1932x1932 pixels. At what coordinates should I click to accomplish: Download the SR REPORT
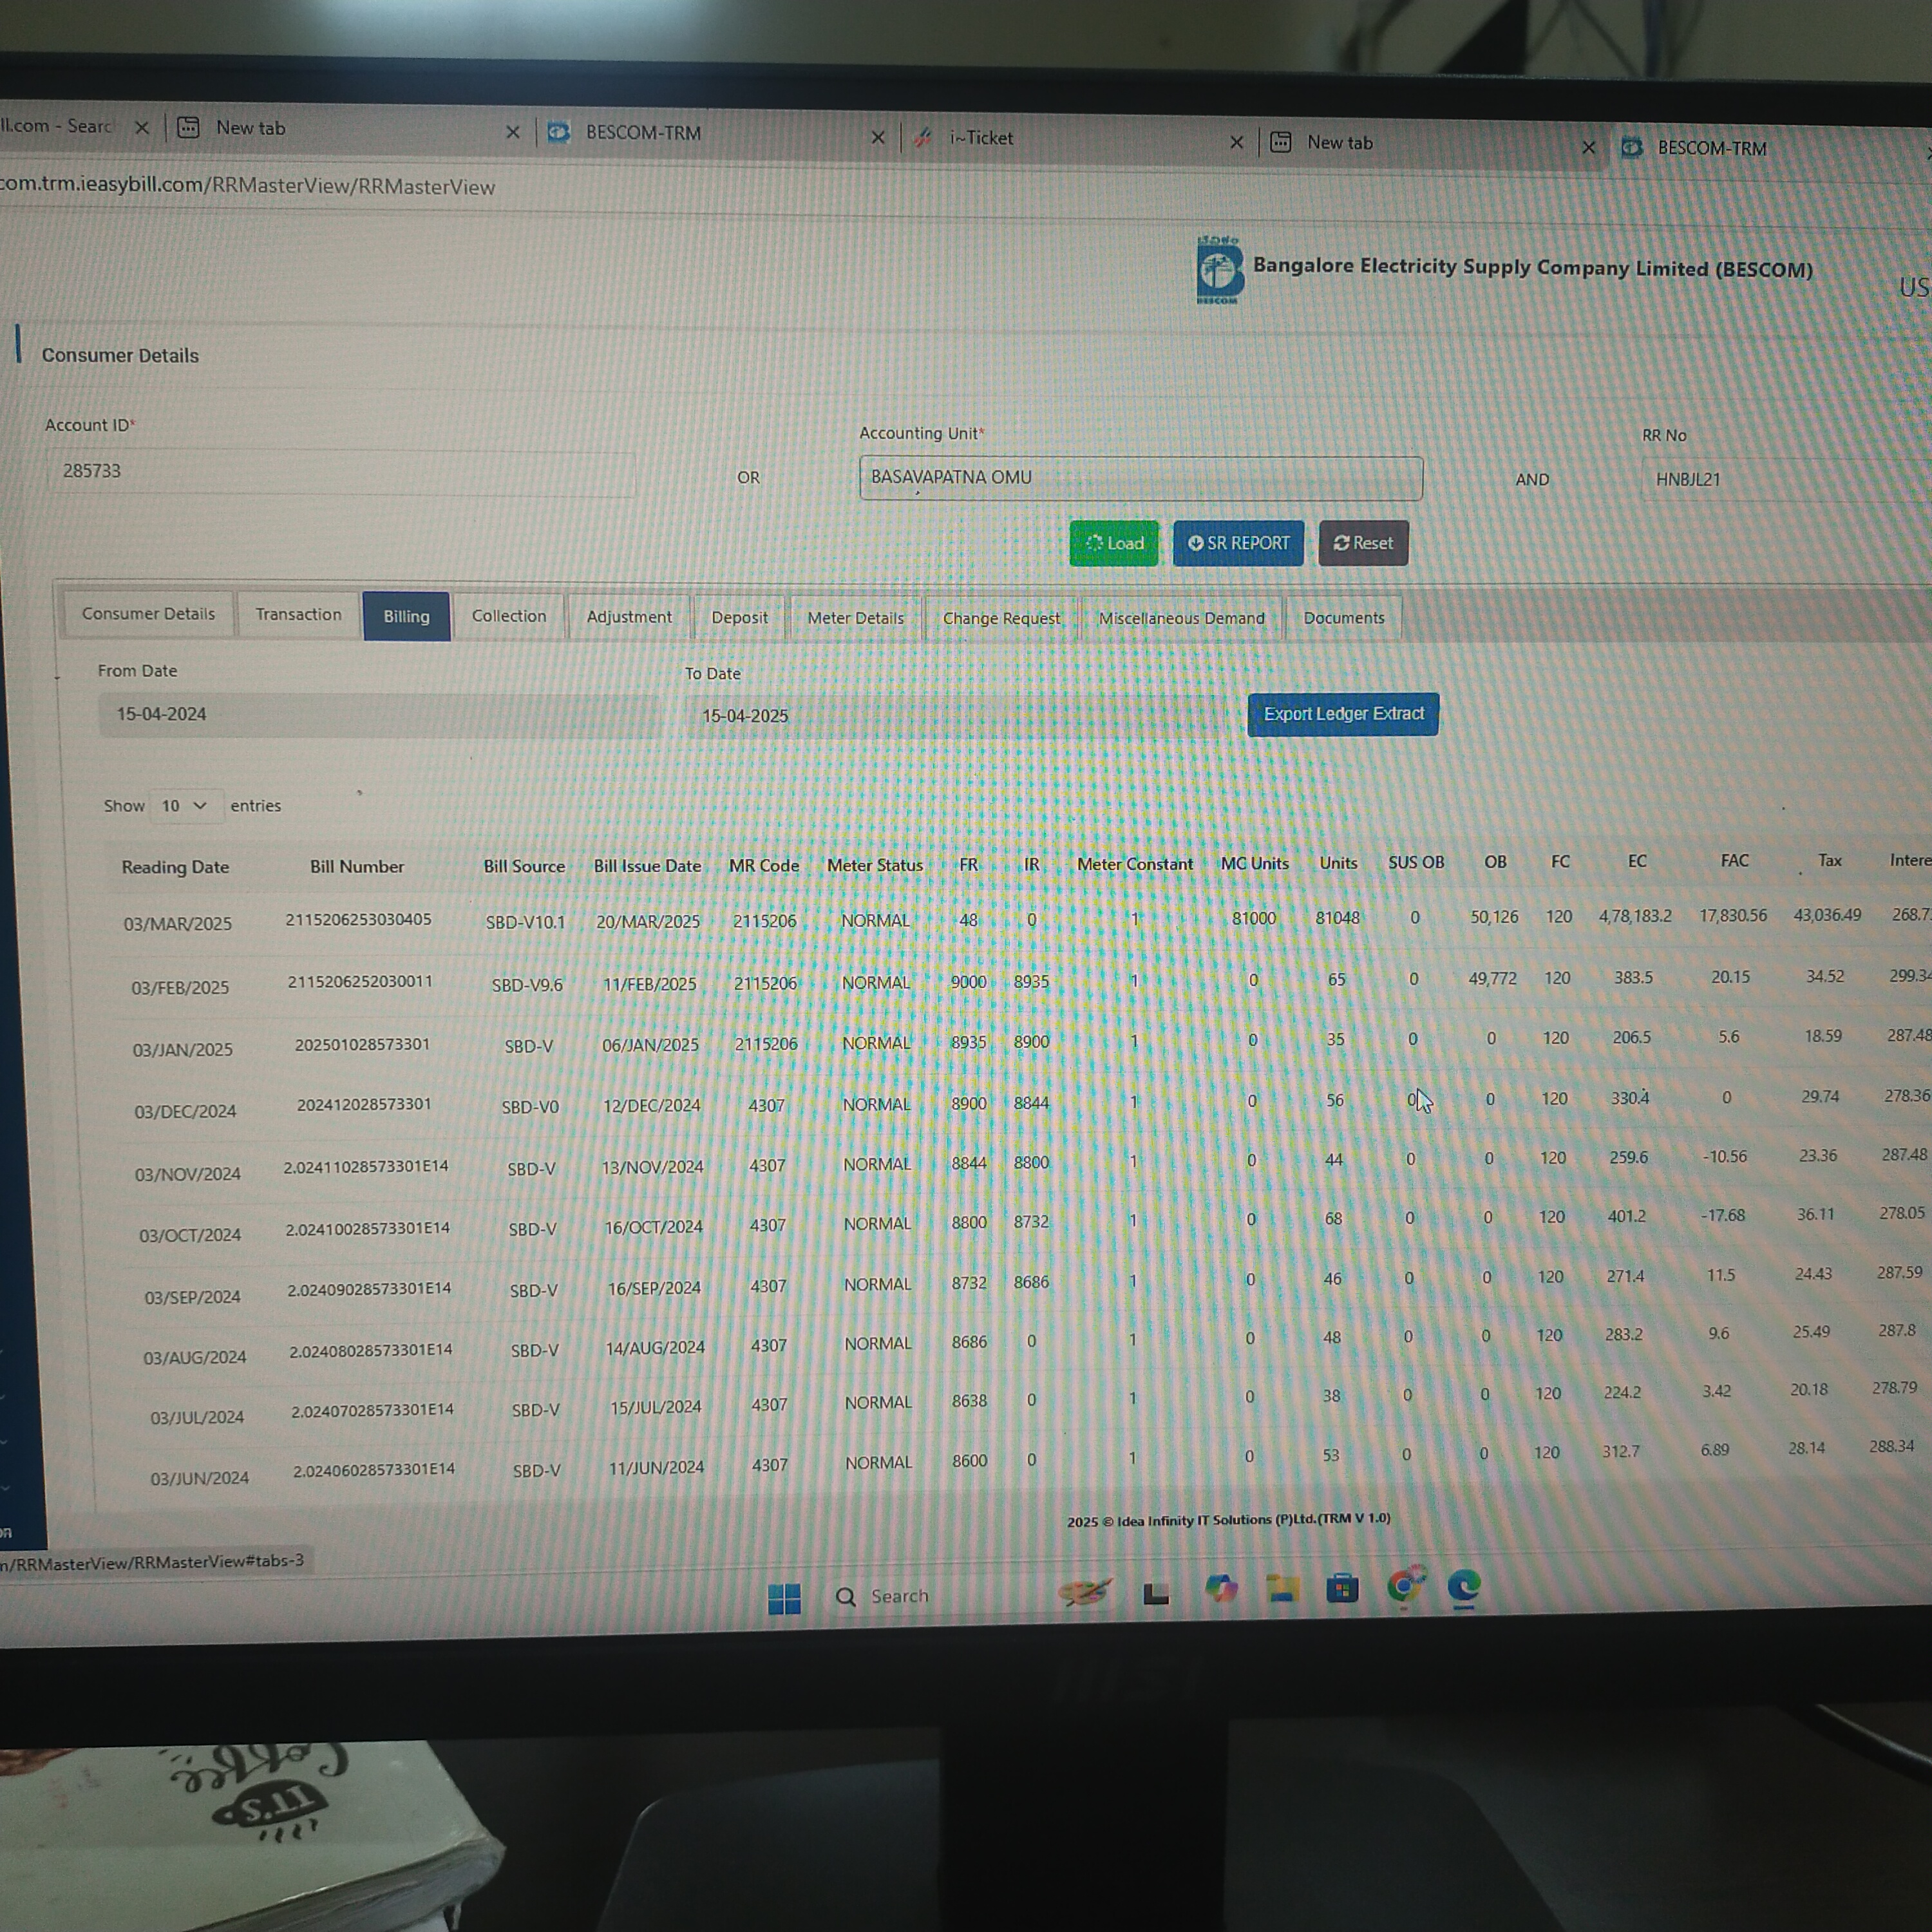pyautogui.click(x=1238, y=543)
